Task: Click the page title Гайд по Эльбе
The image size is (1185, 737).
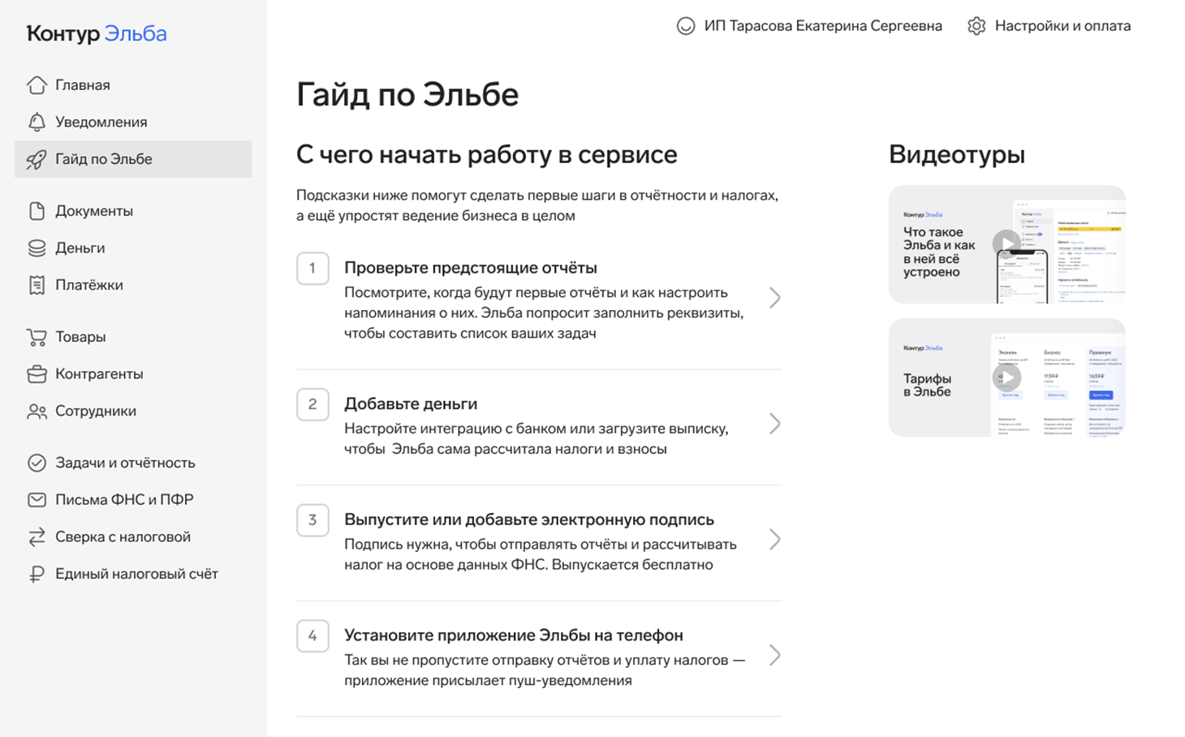Action: click(x=407, y=95)
